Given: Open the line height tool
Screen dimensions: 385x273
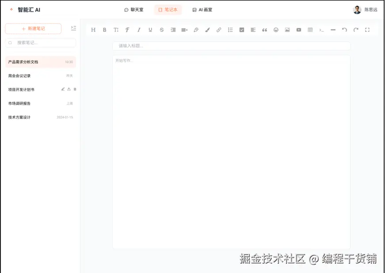Looking at the screenshot, I should pyautogui.click(x=184, y=30).
